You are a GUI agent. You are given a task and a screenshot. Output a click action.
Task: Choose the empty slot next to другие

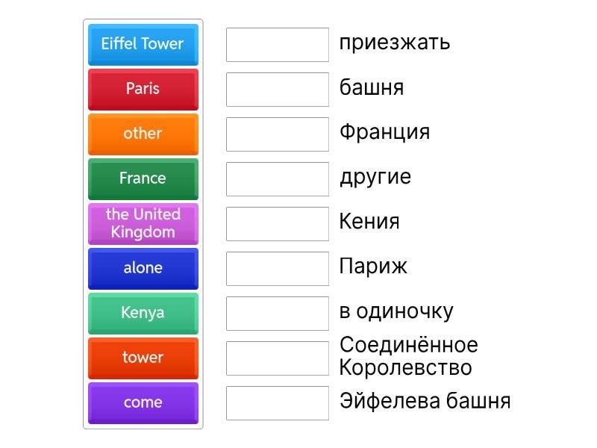pos(278,179)
